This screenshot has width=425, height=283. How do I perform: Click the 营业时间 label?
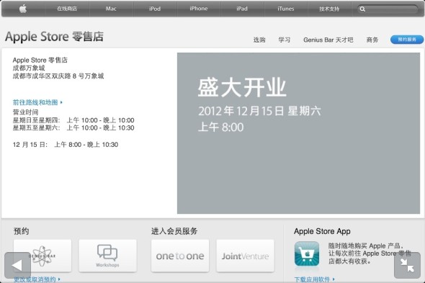[x=25, y=112]
